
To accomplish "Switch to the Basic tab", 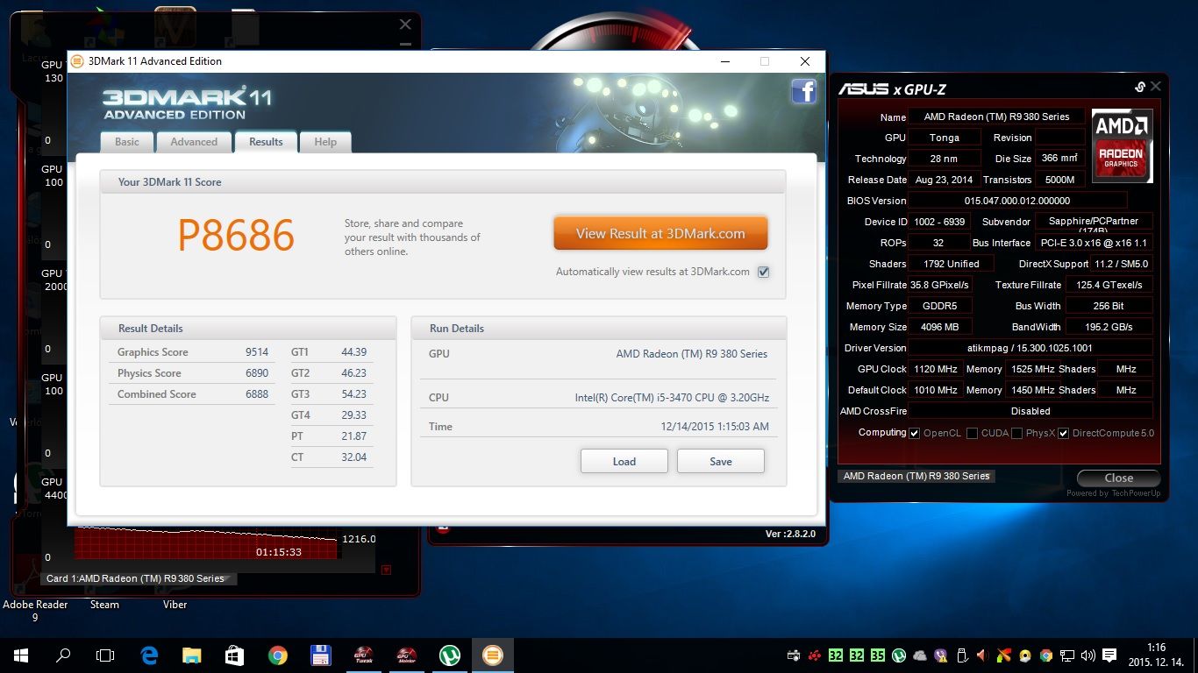I will 127,142.
